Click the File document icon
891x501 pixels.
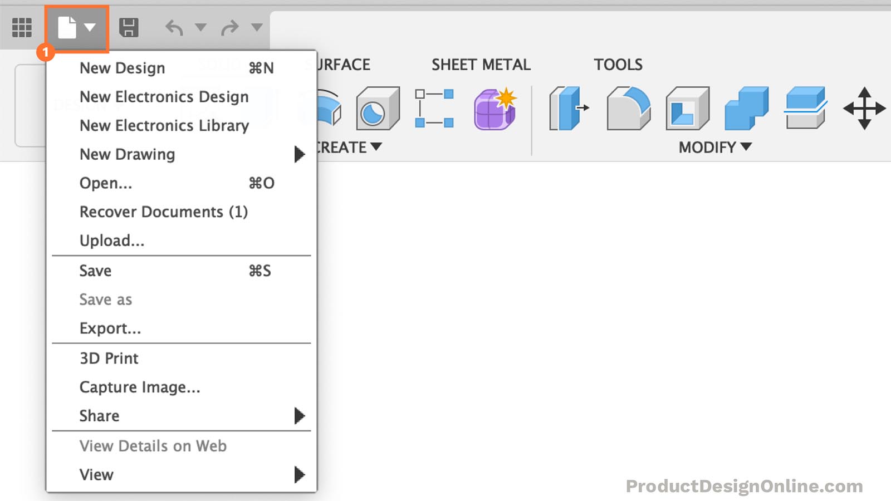click(67, 27)
